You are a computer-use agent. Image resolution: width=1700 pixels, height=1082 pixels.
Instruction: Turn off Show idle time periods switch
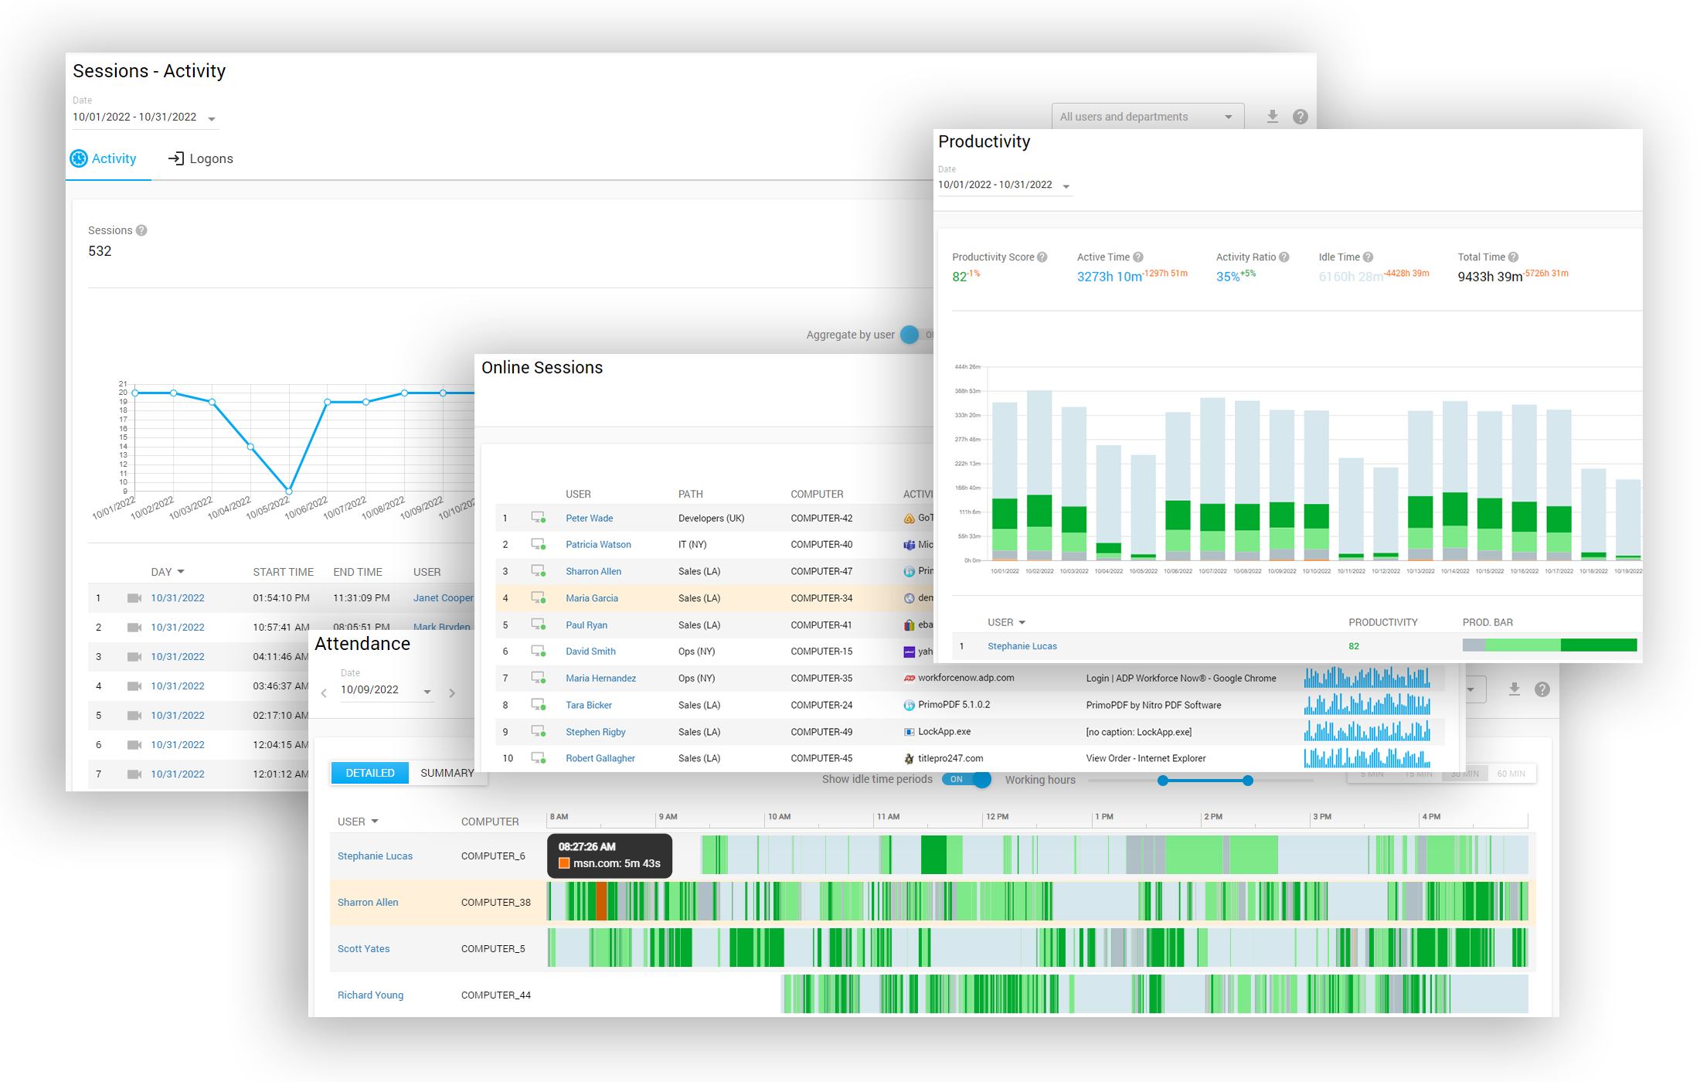pos(966,779)
